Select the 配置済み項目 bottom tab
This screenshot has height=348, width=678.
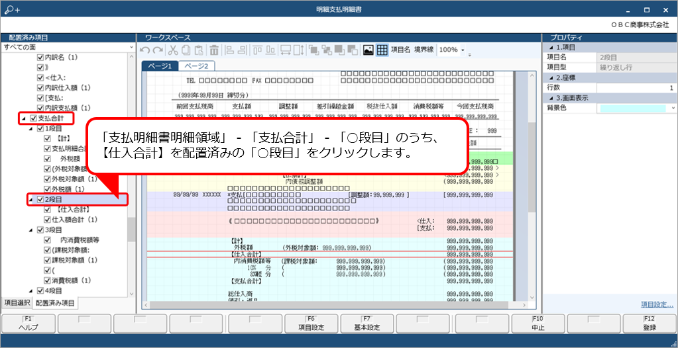coord(56,303)
